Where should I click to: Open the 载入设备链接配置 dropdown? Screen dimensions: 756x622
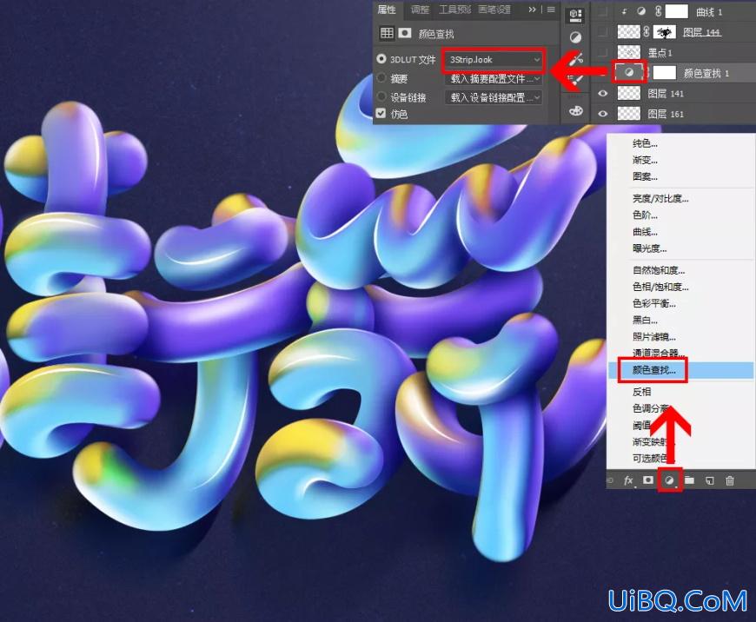494,97
